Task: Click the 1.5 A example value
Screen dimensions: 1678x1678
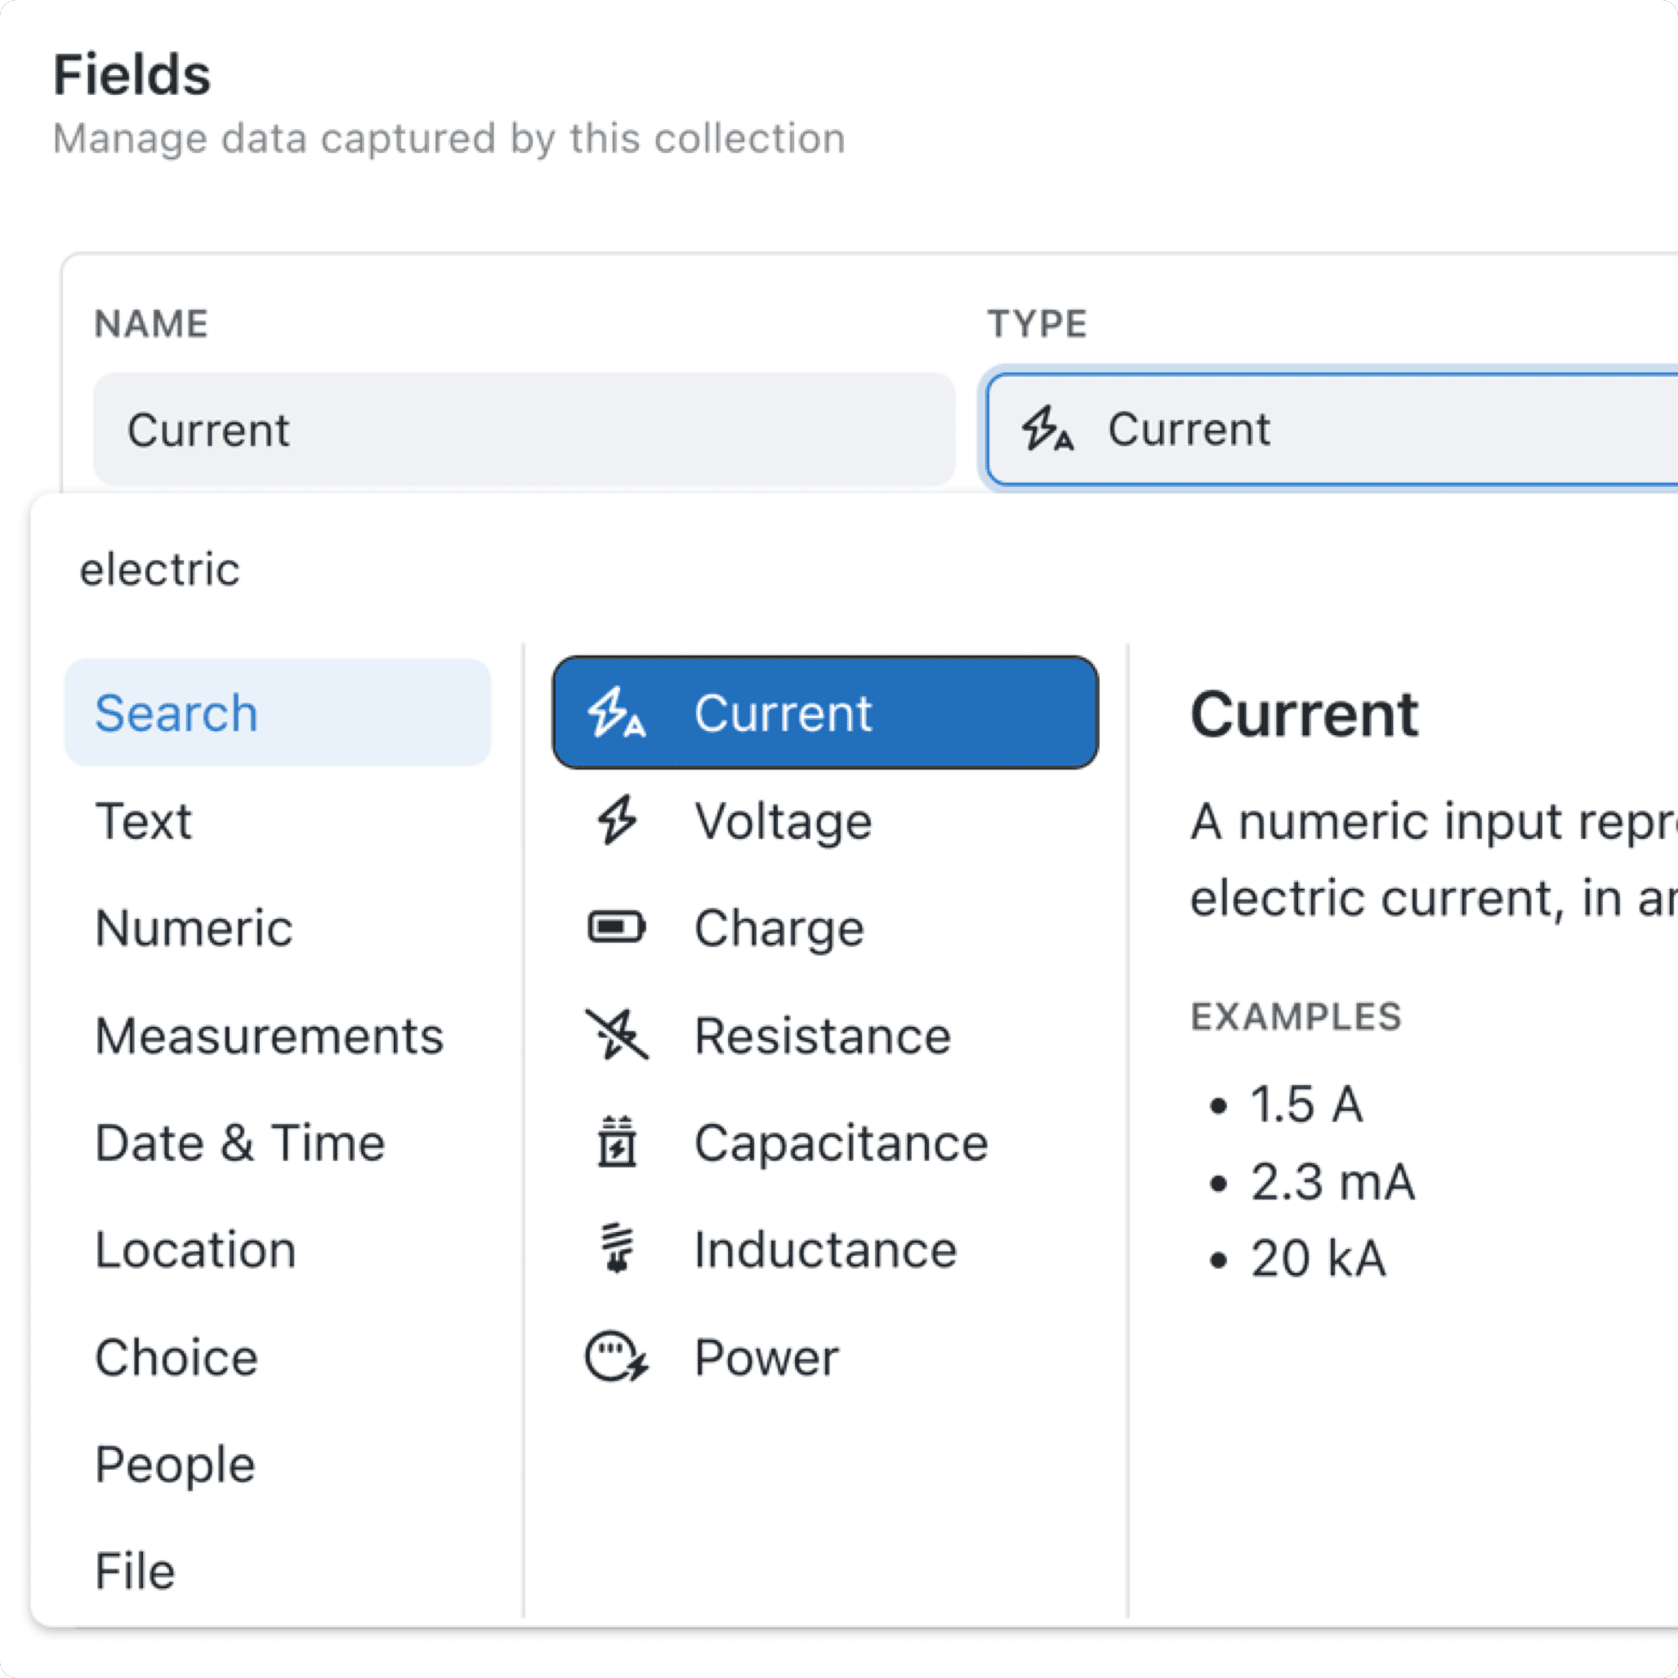Action: (x=1306, y=1104)
